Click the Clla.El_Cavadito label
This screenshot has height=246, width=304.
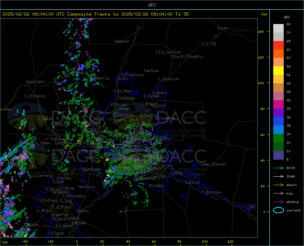(x=187, y=57)
